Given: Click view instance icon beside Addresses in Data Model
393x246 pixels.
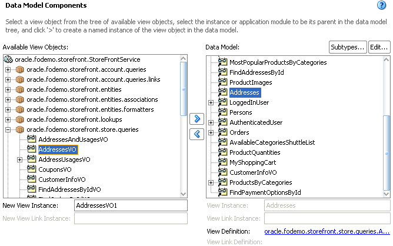Looking at the screenshot, I should pyautogui.click(x=222, y=92).
